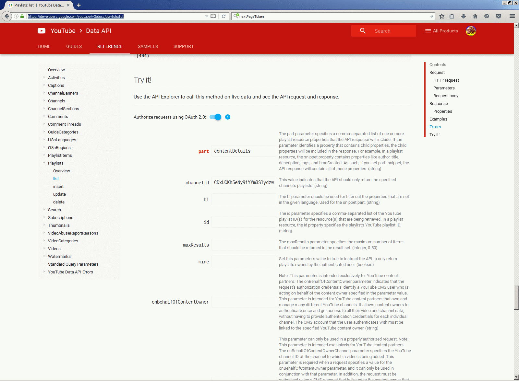Click the part parameter input field
This screenshot has height=381, width=519.
pos(244,151)
